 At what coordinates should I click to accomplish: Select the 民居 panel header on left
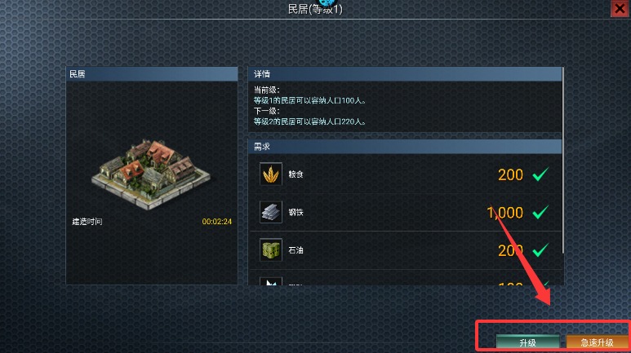coord(152,74)
